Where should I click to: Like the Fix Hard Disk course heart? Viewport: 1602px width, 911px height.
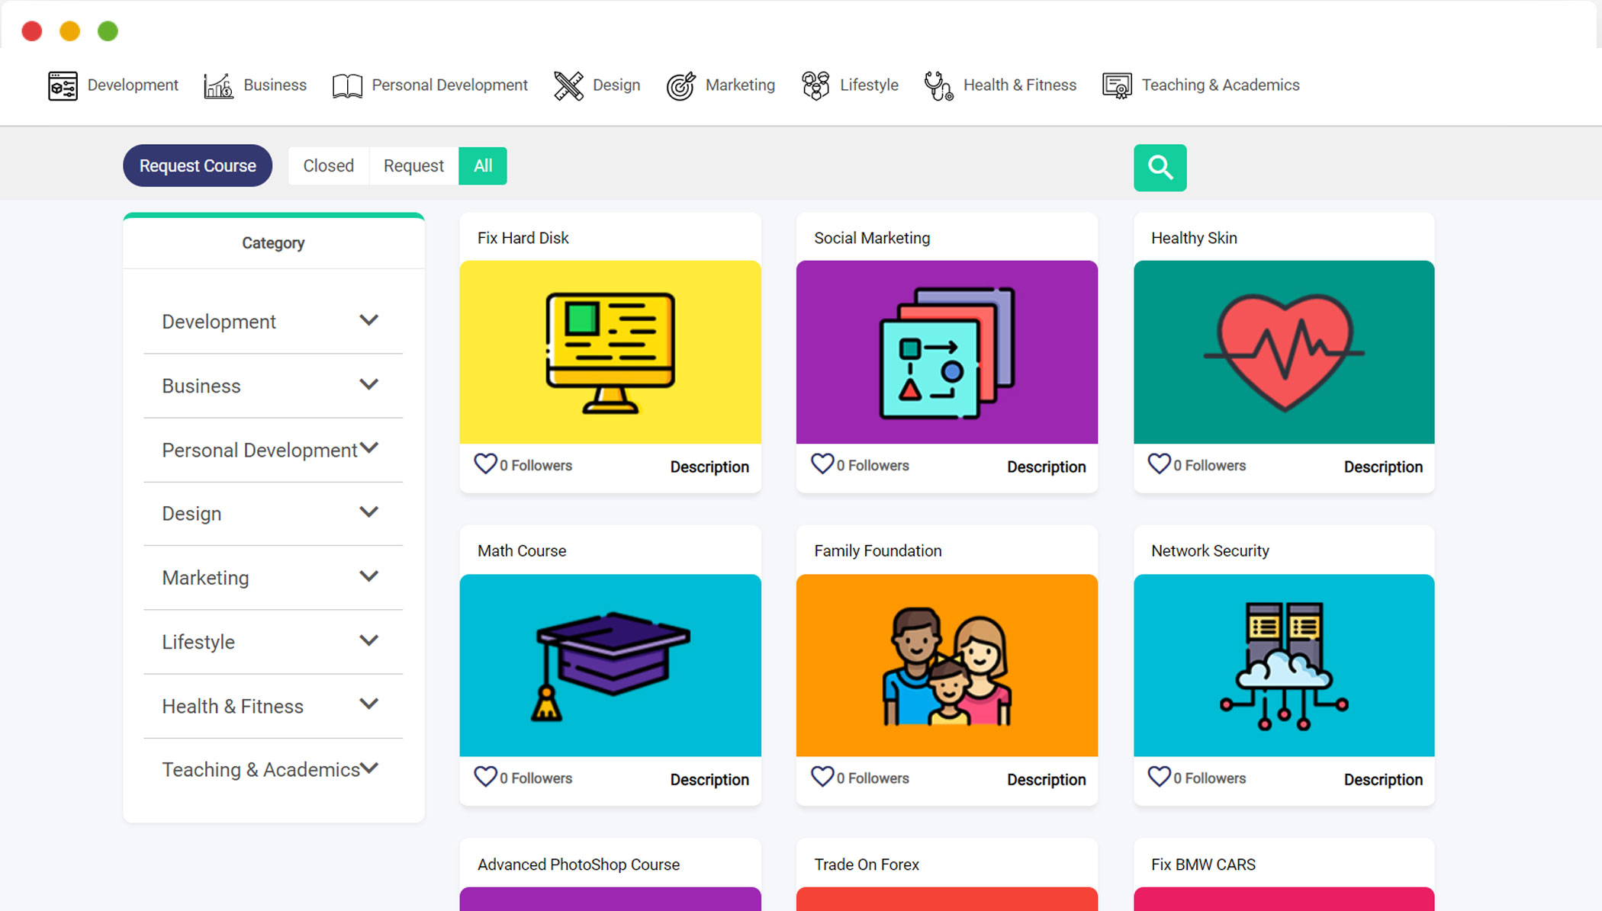(485, 464)
